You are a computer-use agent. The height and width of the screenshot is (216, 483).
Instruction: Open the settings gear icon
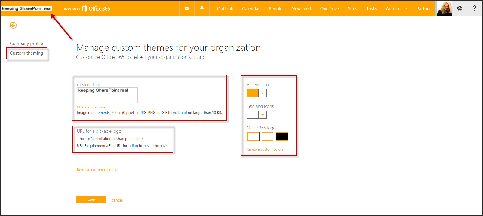pyautogui.click(x=459, y=8)
